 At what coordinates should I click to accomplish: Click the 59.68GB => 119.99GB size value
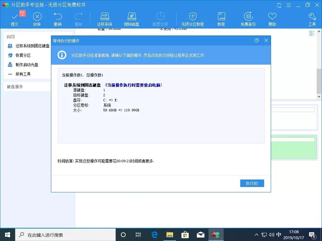[x=121, y=110]
